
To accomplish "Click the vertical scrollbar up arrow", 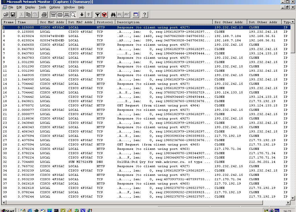I will coord(293,22).
